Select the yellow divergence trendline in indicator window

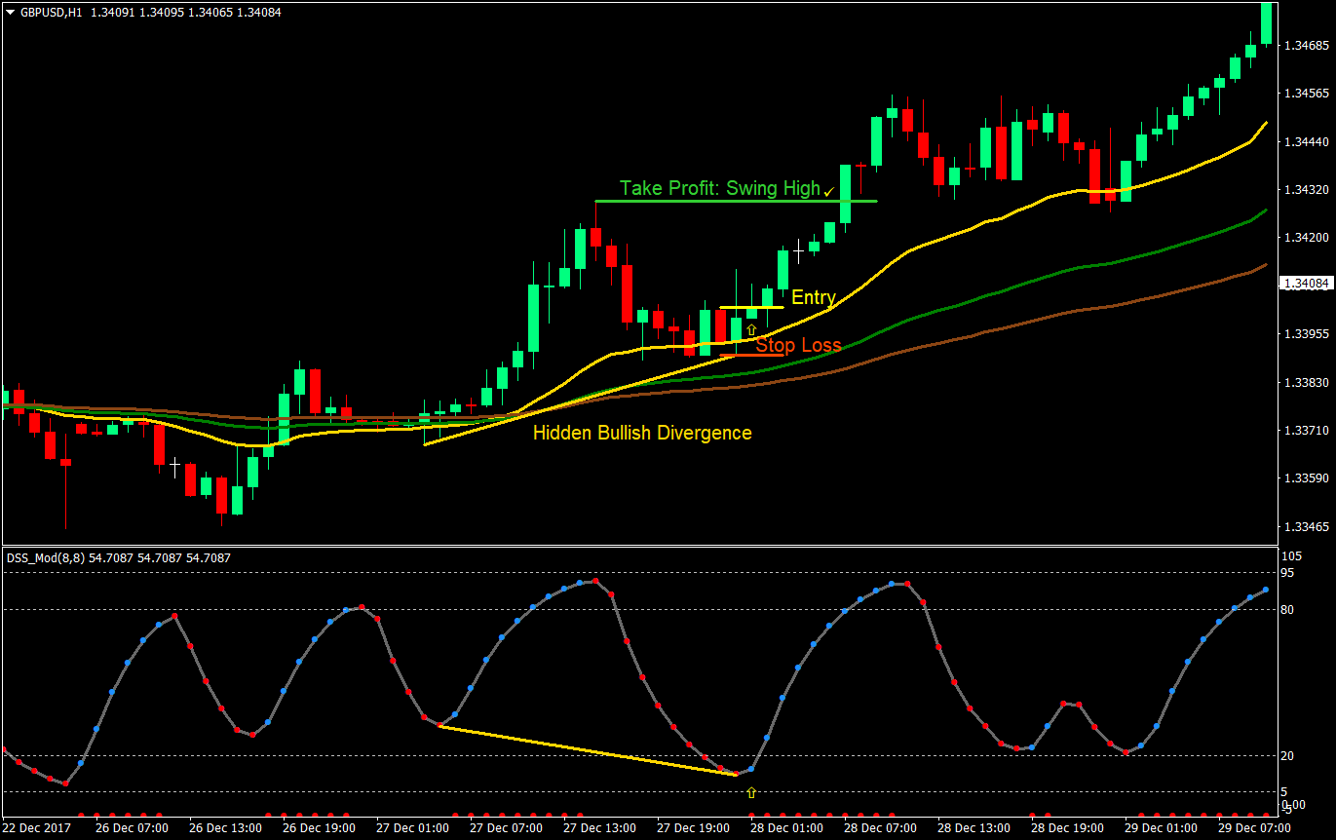588,750
